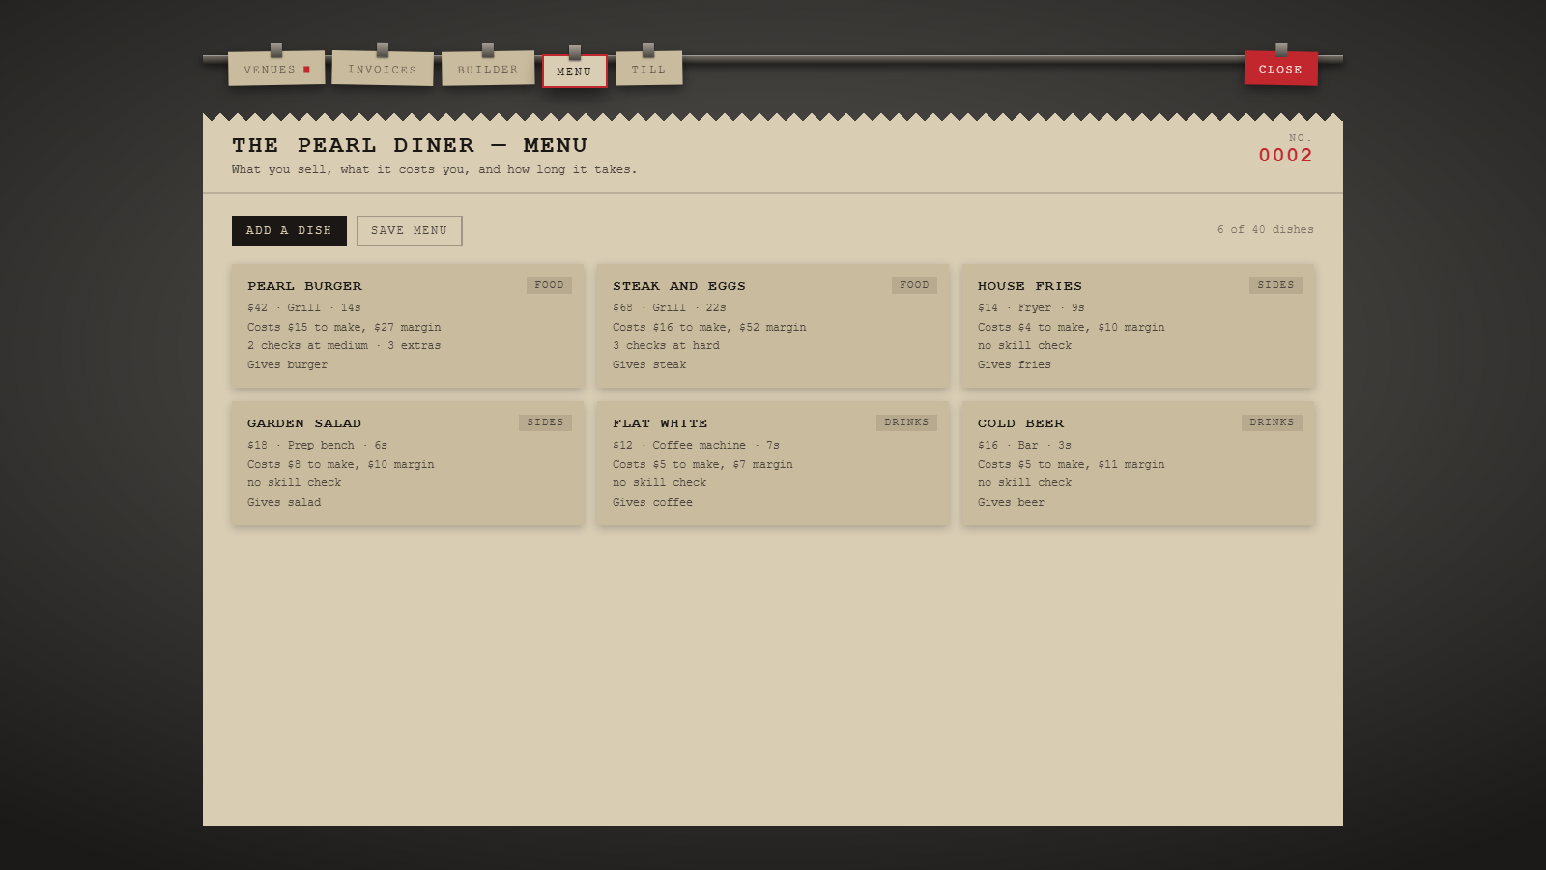The image size is (1546, 870).
Task: Click the red Close tag
Action: point(1281,69)
